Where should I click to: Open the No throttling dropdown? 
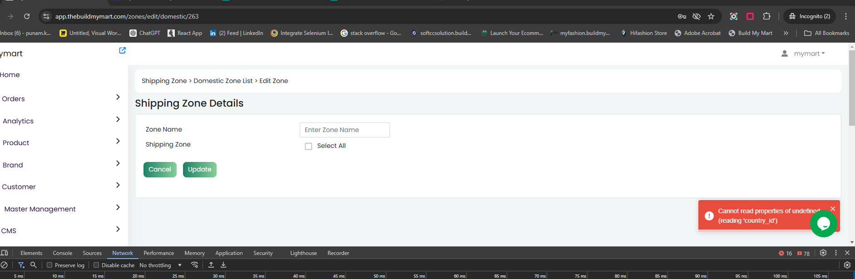click(161, 265)
